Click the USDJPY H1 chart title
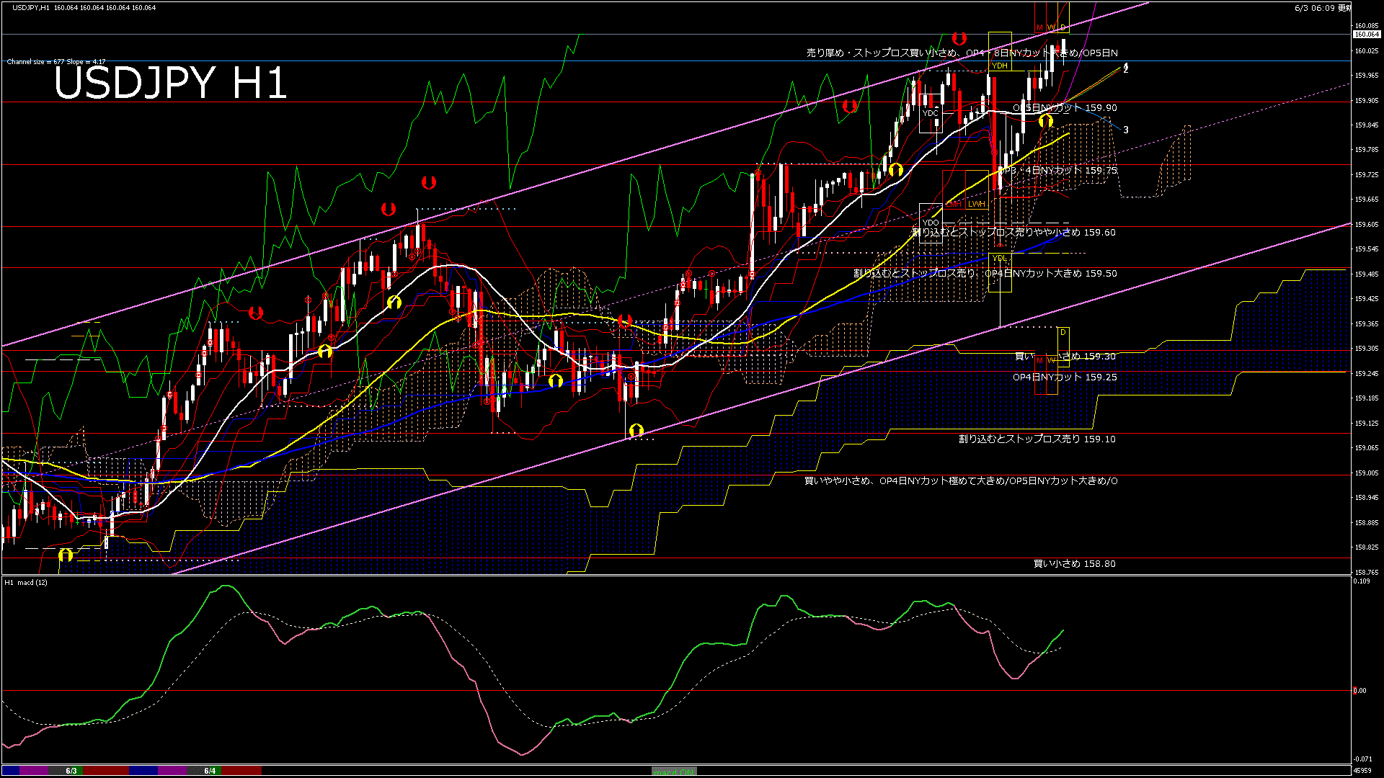Viewport: 1384px width, 778px height. tap(170, 83)
